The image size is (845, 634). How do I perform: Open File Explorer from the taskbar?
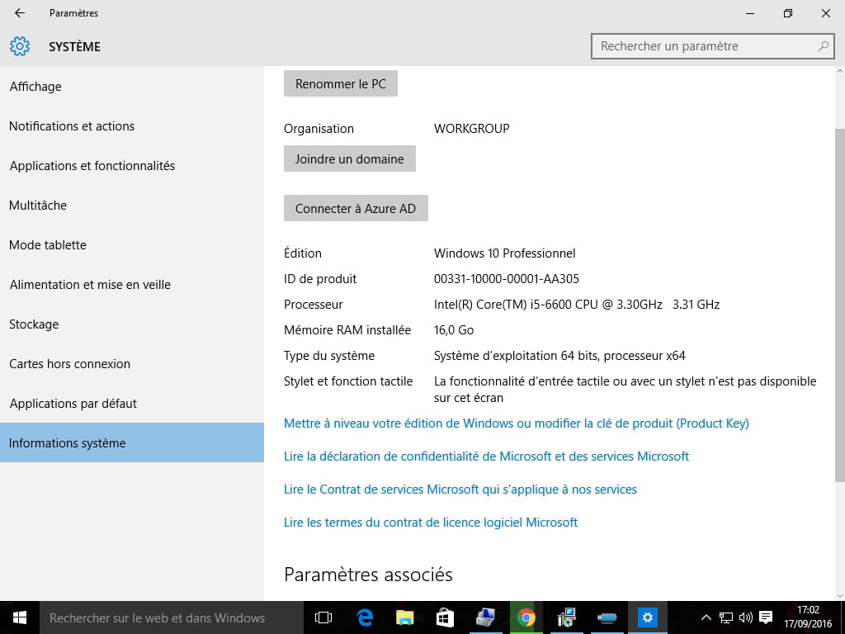pyautogui.click(x=404, y=617)
